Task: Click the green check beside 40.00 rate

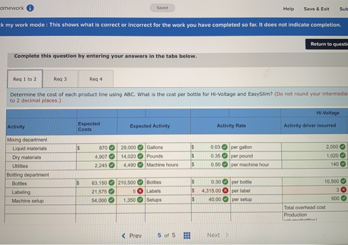Action: [226, 199]
